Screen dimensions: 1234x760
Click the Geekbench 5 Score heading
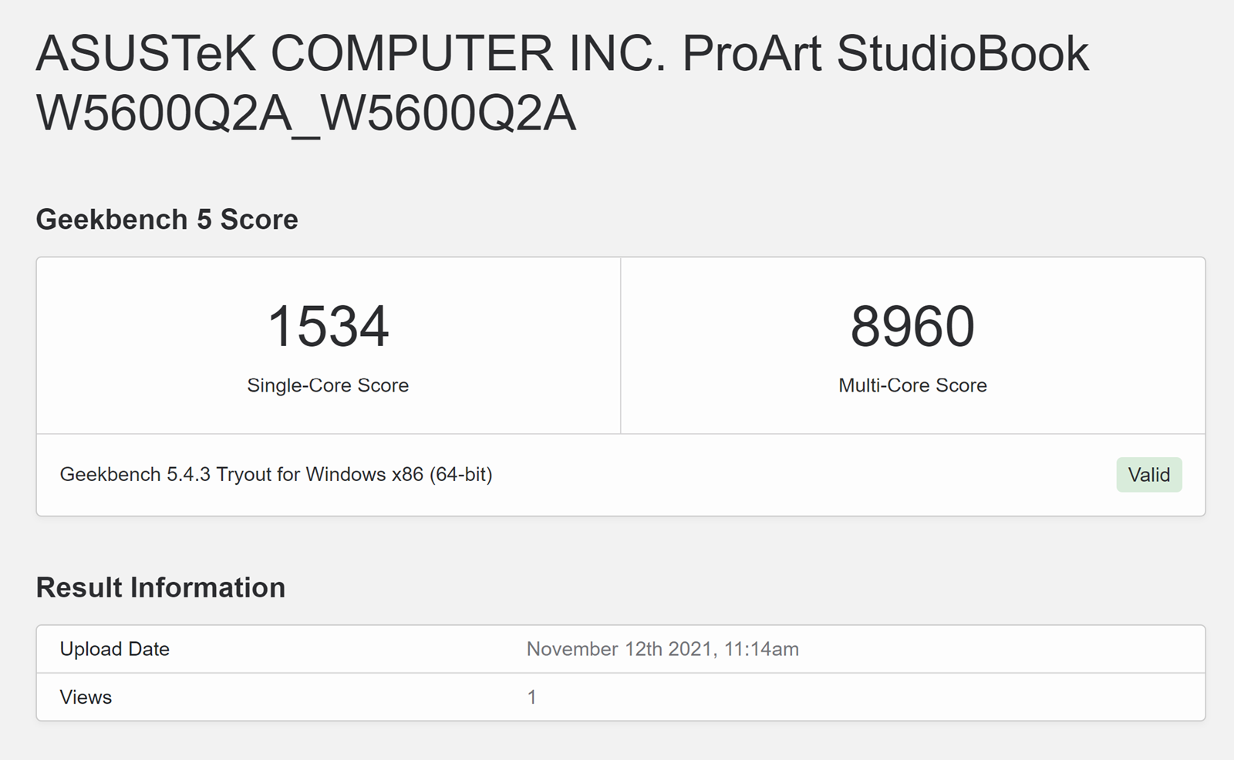(x=167, y=220)
